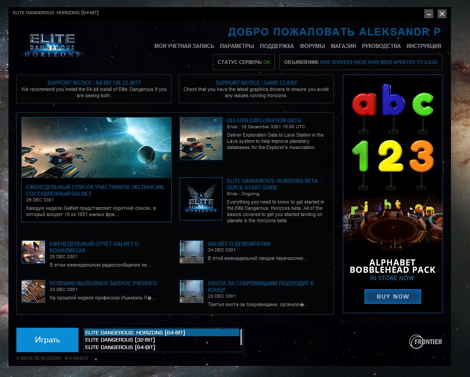
Task: Go to ПОДДЕРЖКА page
Action: [277, 46]
